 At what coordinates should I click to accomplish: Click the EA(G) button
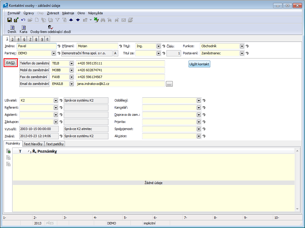[10, 63]
